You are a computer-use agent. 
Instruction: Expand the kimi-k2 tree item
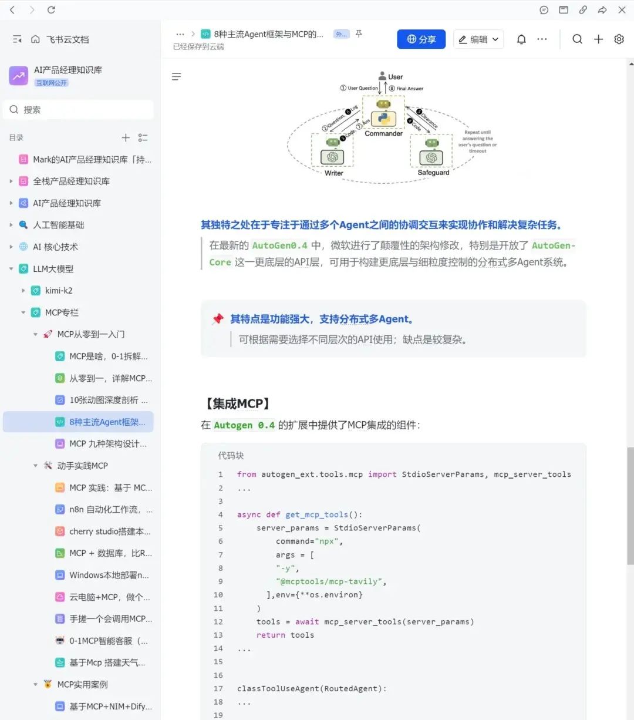23,290
